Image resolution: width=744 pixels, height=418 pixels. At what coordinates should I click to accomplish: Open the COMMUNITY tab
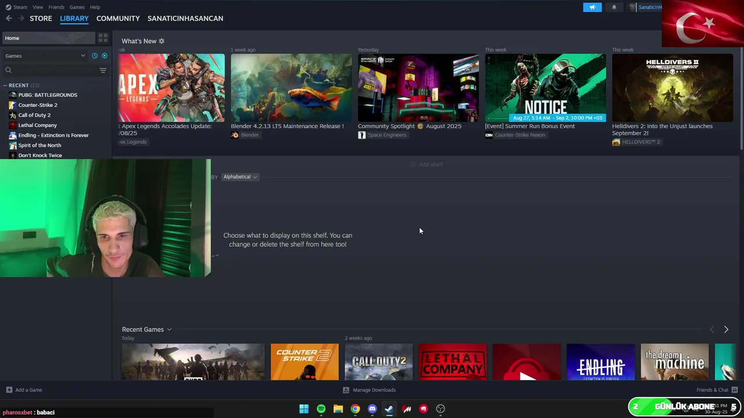[x=118, y=19]
